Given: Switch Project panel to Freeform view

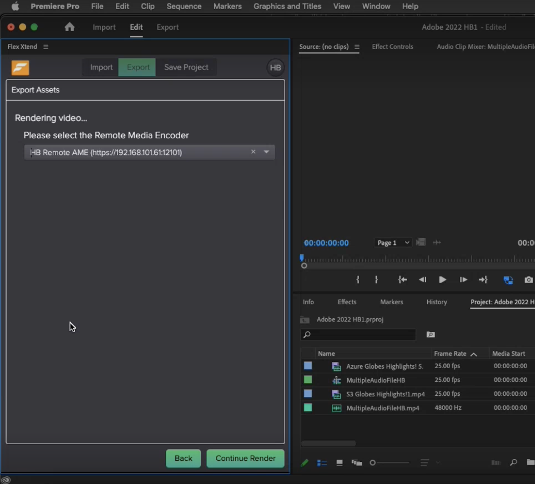Looking at the screenshot, I should [357, 463].
